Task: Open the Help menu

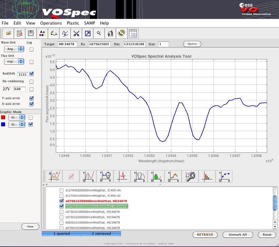Action: (104, 23)
